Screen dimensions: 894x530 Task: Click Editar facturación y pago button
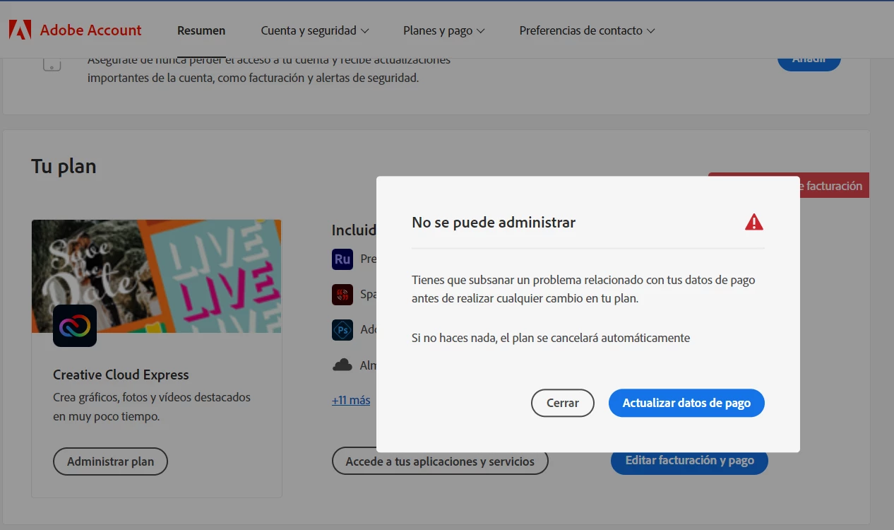click(689, 460)
